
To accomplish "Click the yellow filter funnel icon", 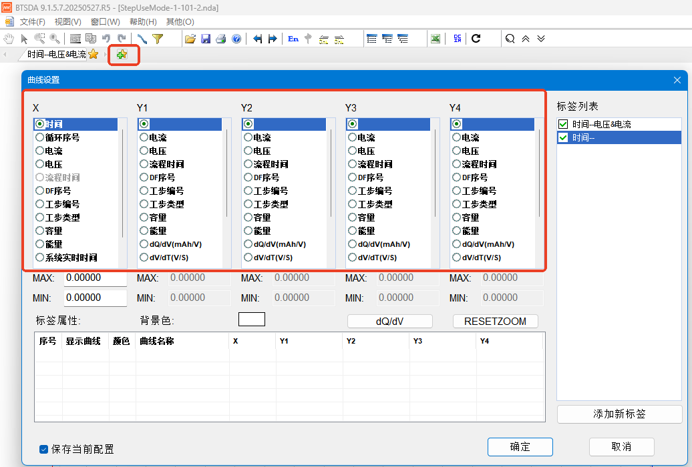I will (158, 39).
